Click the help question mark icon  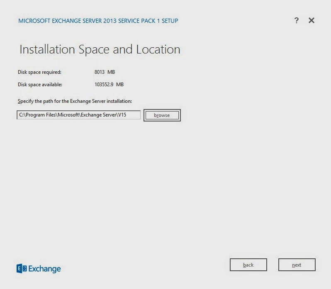[296, 21]
